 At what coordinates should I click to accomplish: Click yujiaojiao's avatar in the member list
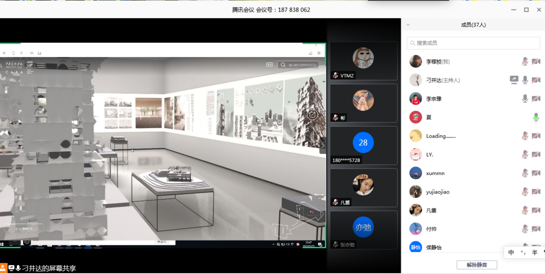point(415,192)
